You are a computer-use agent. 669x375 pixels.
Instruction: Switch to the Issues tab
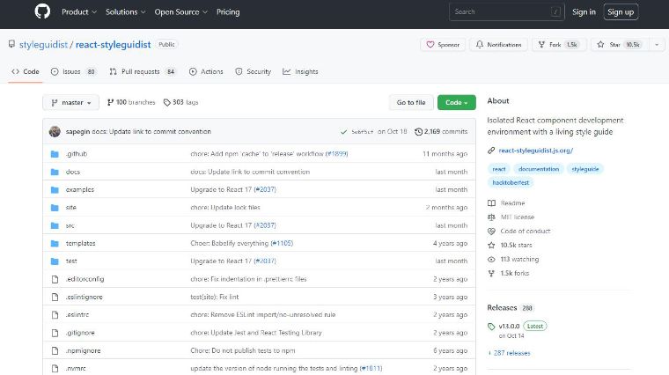[x=73, y=71]
